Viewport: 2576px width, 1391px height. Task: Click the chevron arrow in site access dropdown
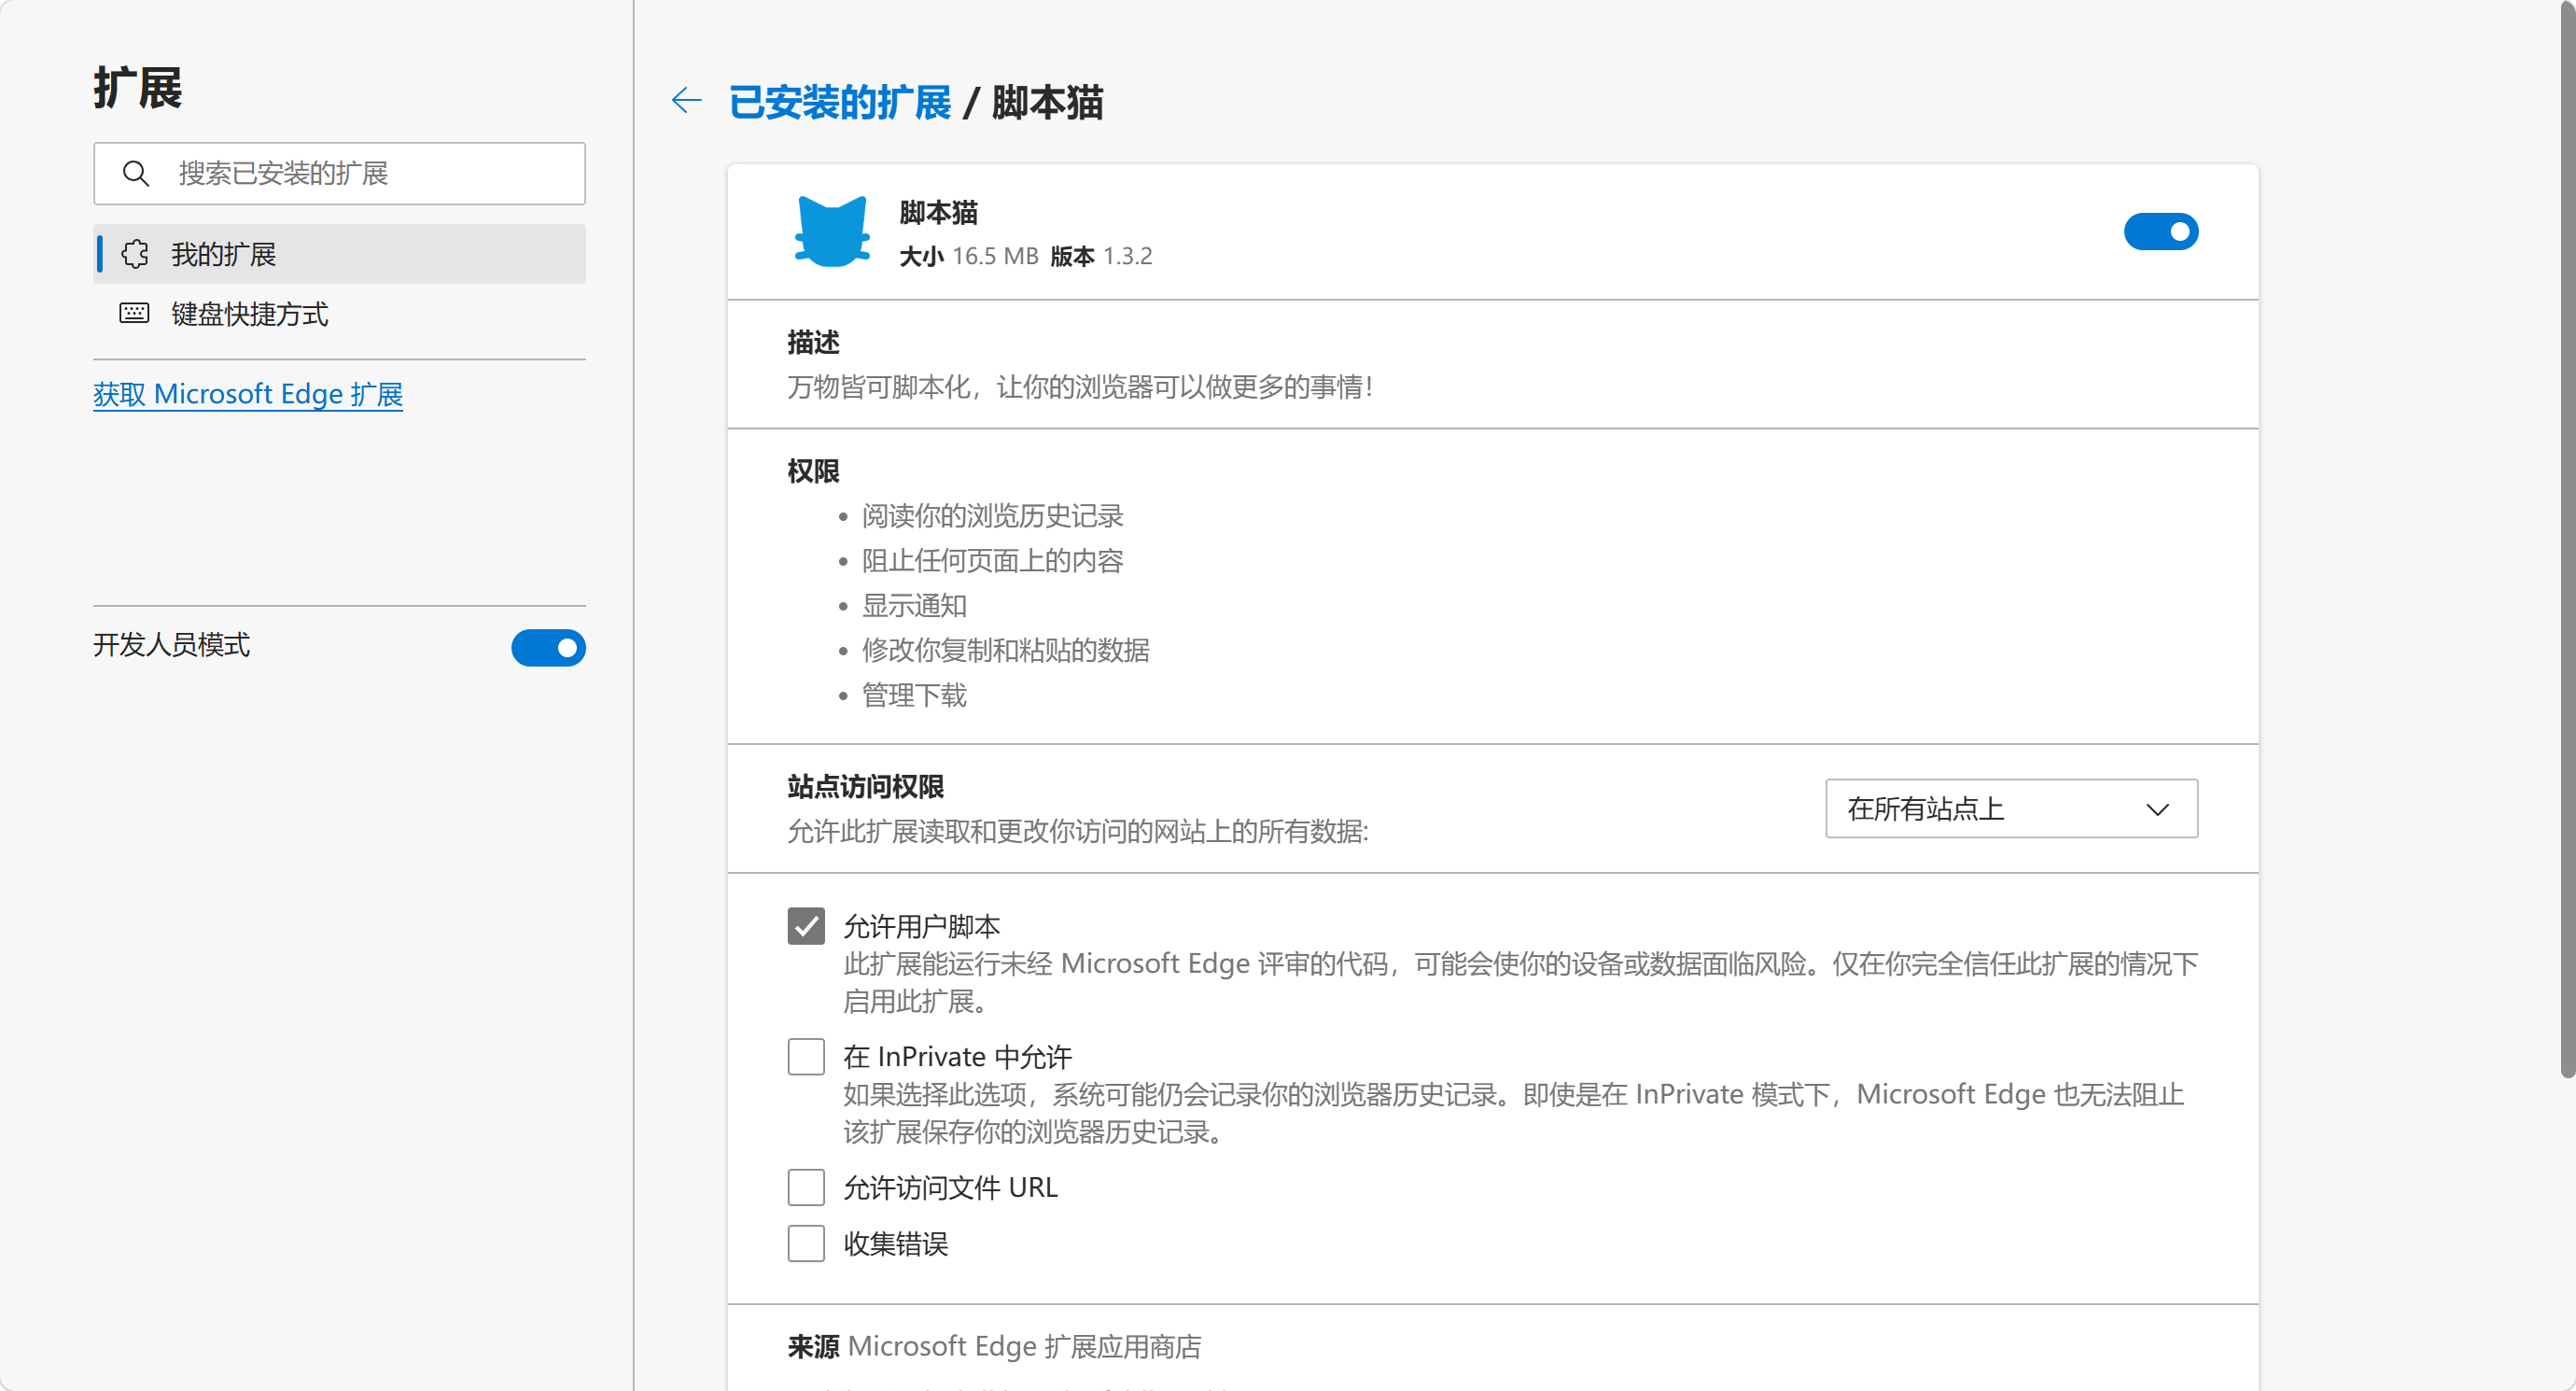click(2157, 809)
